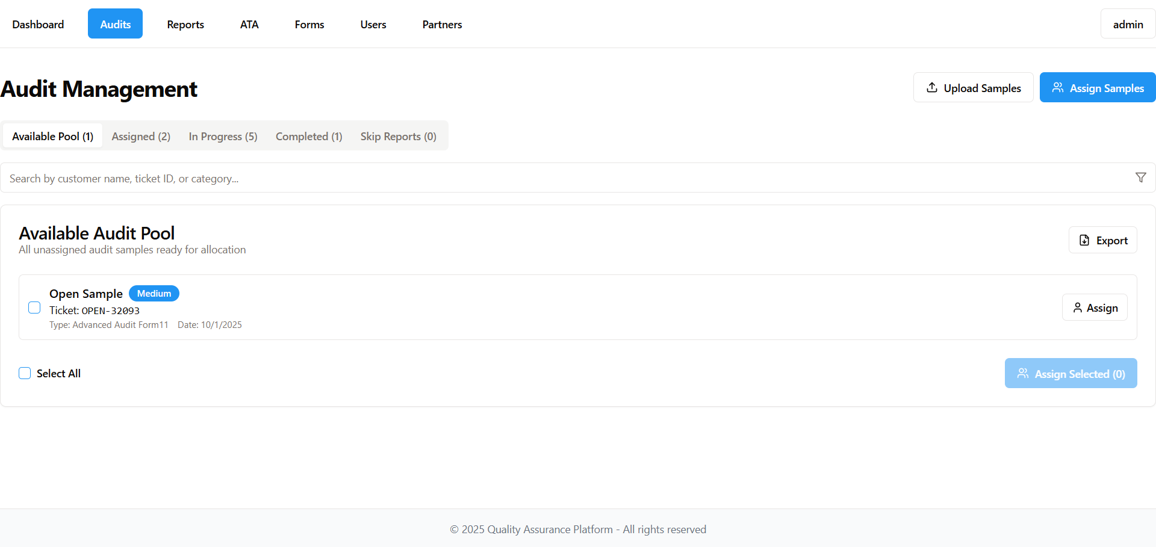Image resolution: width=1156 pixels, height=547 pixels.
Task: Click the users icon on Assign Selected
Action: 1022,374
